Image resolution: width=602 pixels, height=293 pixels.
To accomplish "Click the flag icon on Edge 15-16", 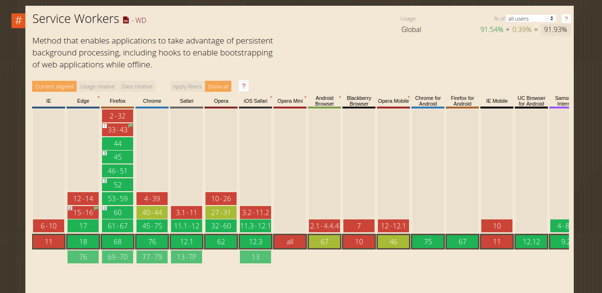I will (x=96, y=208).
